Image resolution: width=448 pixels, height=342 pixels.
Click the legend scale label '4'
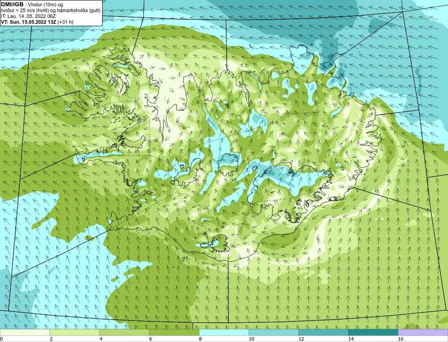tap(101, 339)
